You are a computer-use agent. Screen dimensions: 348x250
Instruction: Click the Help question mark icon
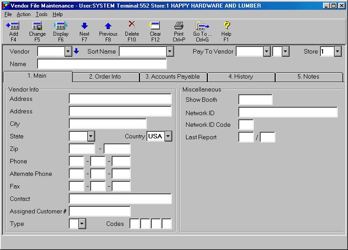[x=226, y=26]
